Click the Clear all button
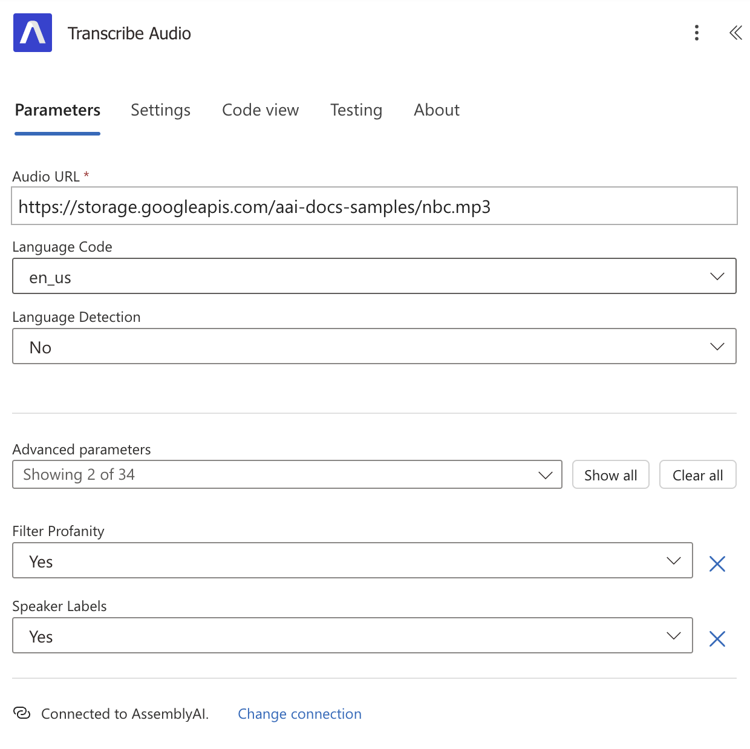750x749 pixels. [697, 474]
